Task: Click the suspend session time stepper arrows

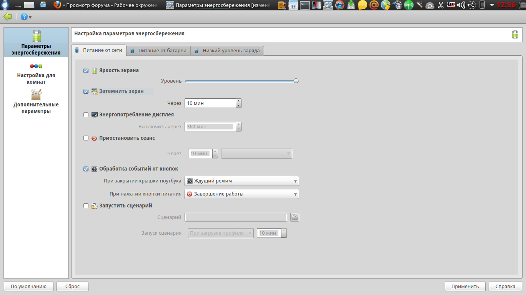Action: click(x=215, y=154)
